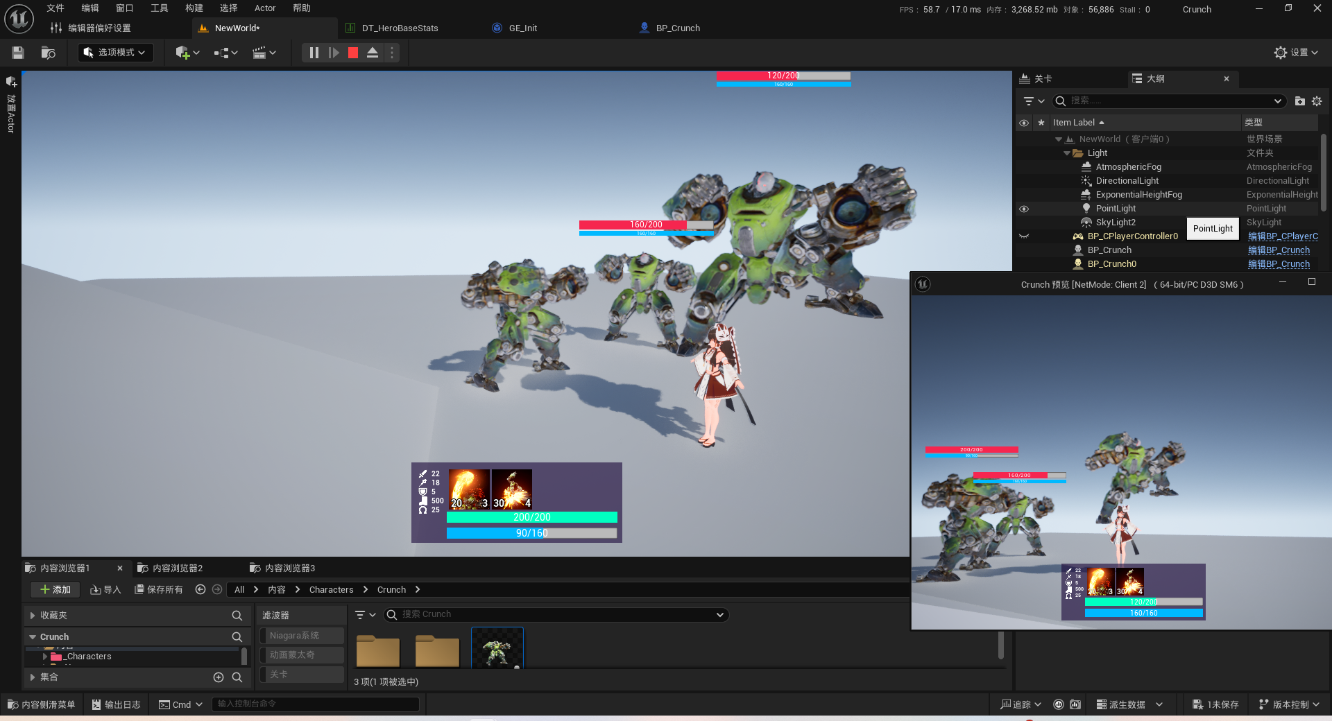
Task: Open the 编辑BP_CPlayerC blueprint link
Action: point(1283,236)
